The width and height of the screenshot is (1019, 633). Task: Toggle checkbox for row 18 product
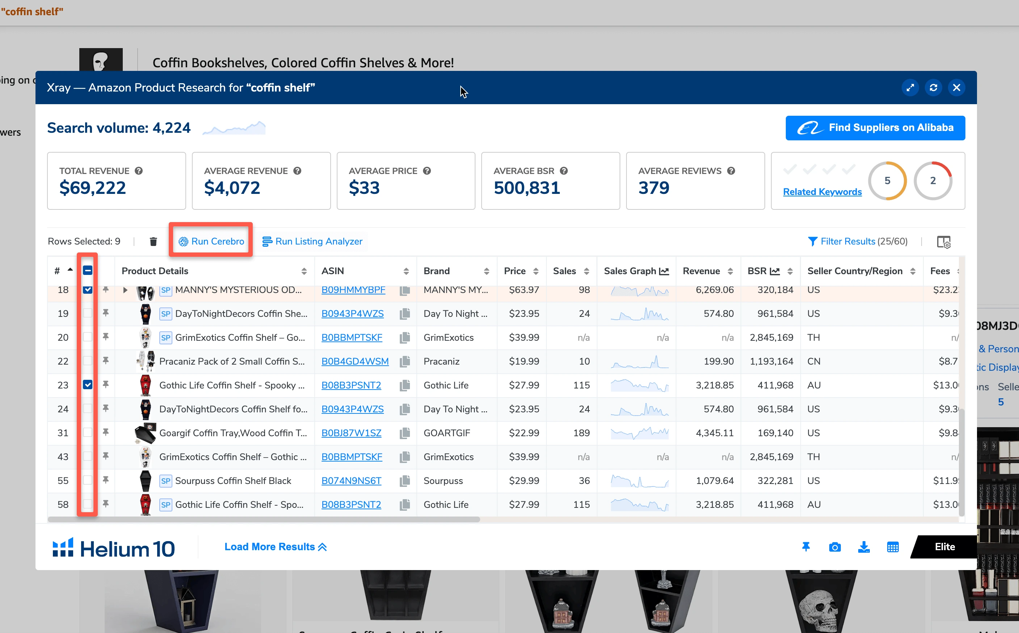88,289
